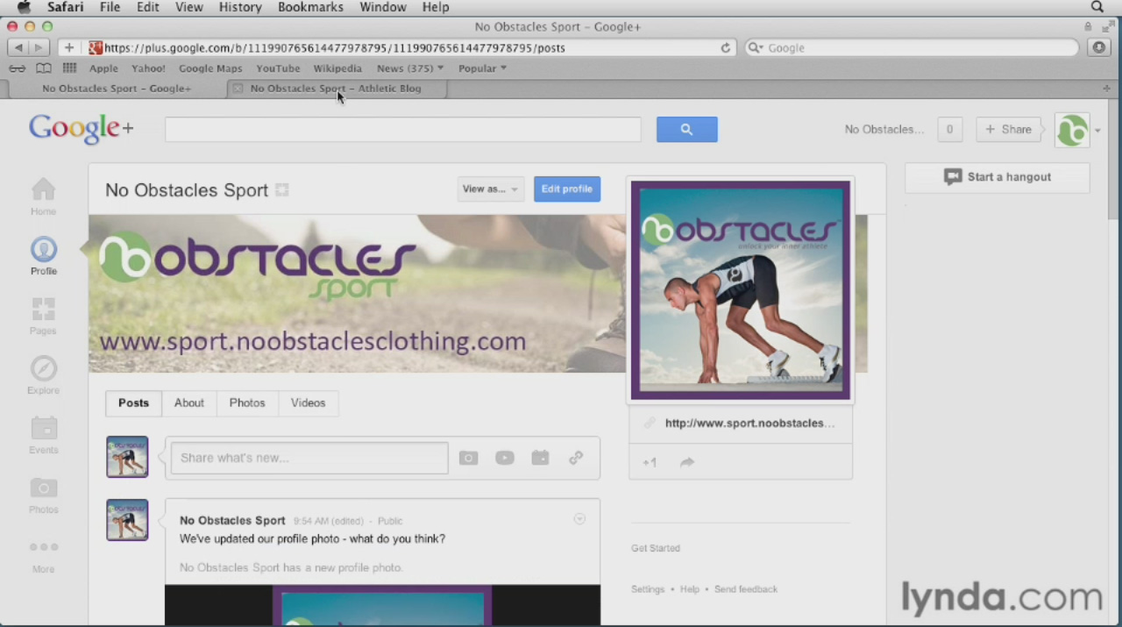The height and width of the screenshot is (627, 1122).
Task: Click the +1 icon under the website link
Action: coord(650,462)
